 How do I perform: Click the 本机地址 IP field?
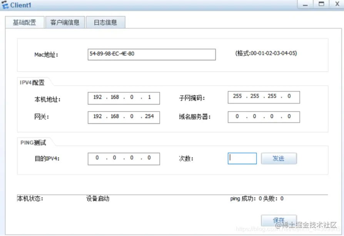point(124,98)
